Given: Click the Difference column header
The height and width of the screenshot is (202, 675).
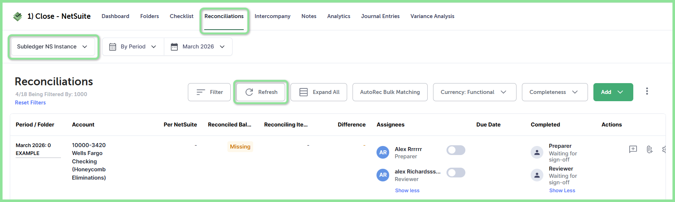Looking at the screenshot, I should tap(351, 125).
